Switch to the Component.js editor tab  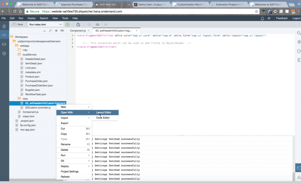(78, 30)
